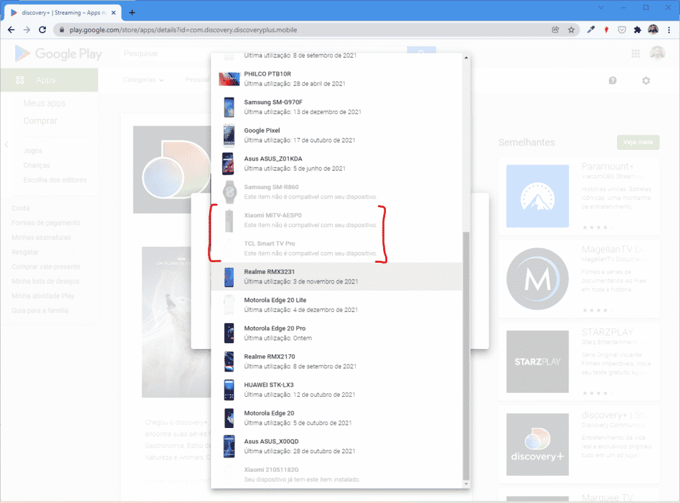
Task: Expand the Categorias dropdown
Action: [x=143, y=80]
